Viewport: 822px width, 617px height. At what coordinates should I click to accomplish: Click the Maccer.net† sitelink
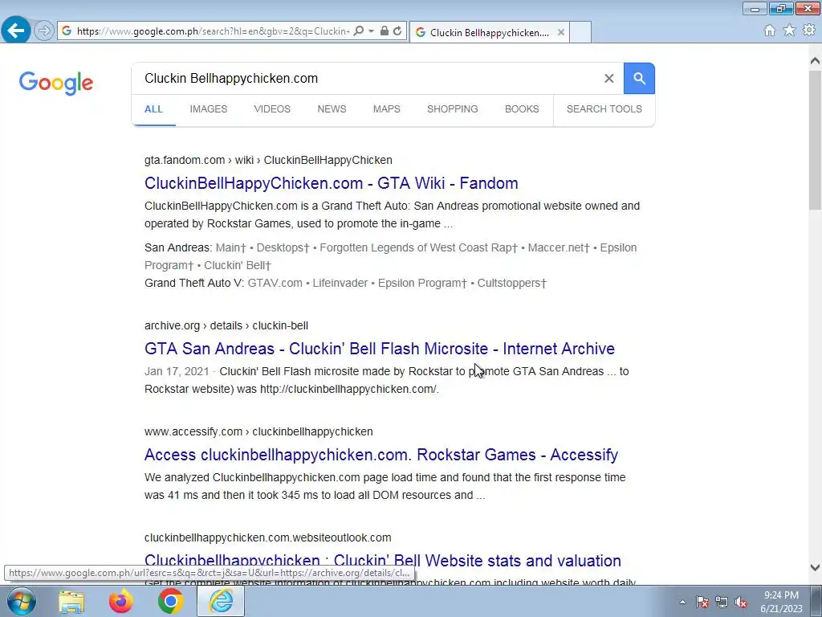pos(559,247)
